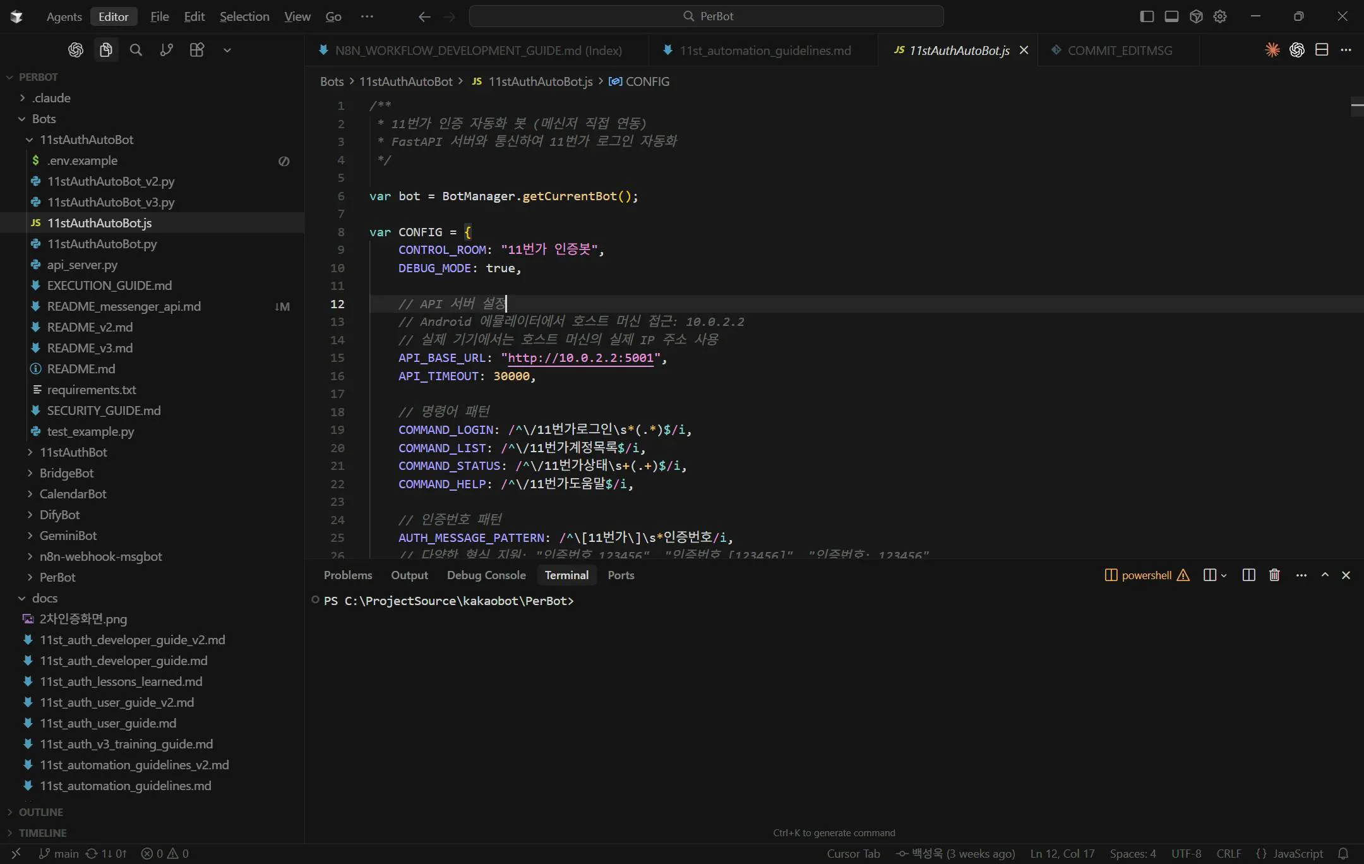Expand the CalendarBot folder
The width and height of the screenshot is (1364, 864).
click(73, 494)
